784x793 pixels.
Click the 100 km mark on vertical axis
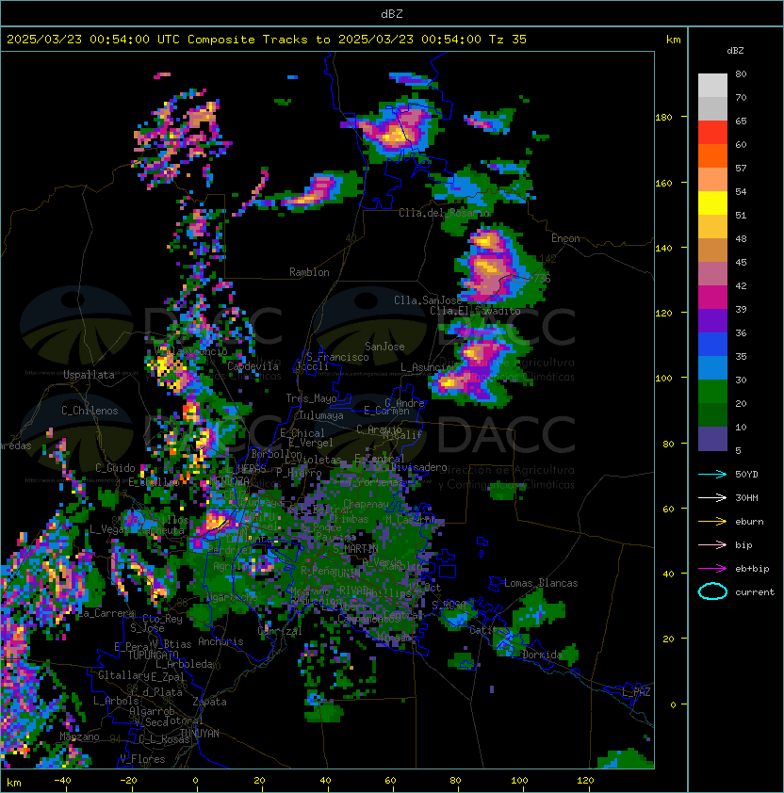663,379
